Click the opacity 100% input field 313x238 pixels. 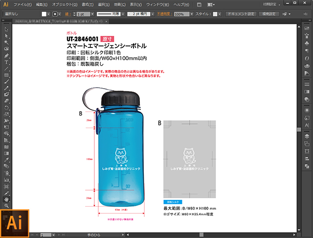coord(181,14)
